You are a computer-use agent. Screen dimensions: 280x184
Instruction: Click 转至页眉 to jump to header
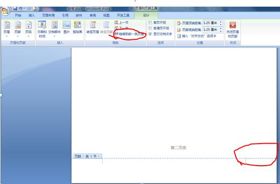(x=92, y=27)
